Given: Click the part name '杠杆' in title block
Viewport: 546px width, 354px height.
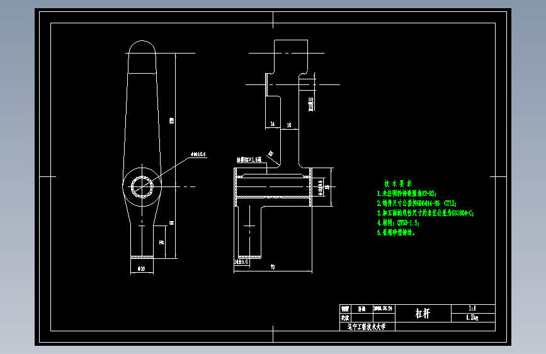Looking at the screenshot, I should tap(423, 313).
